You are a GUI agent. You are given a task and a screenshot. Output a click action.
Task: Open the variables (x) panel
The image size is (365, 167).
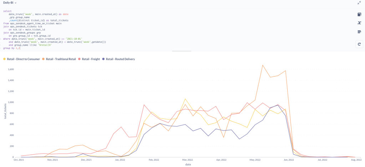point(359,23)
